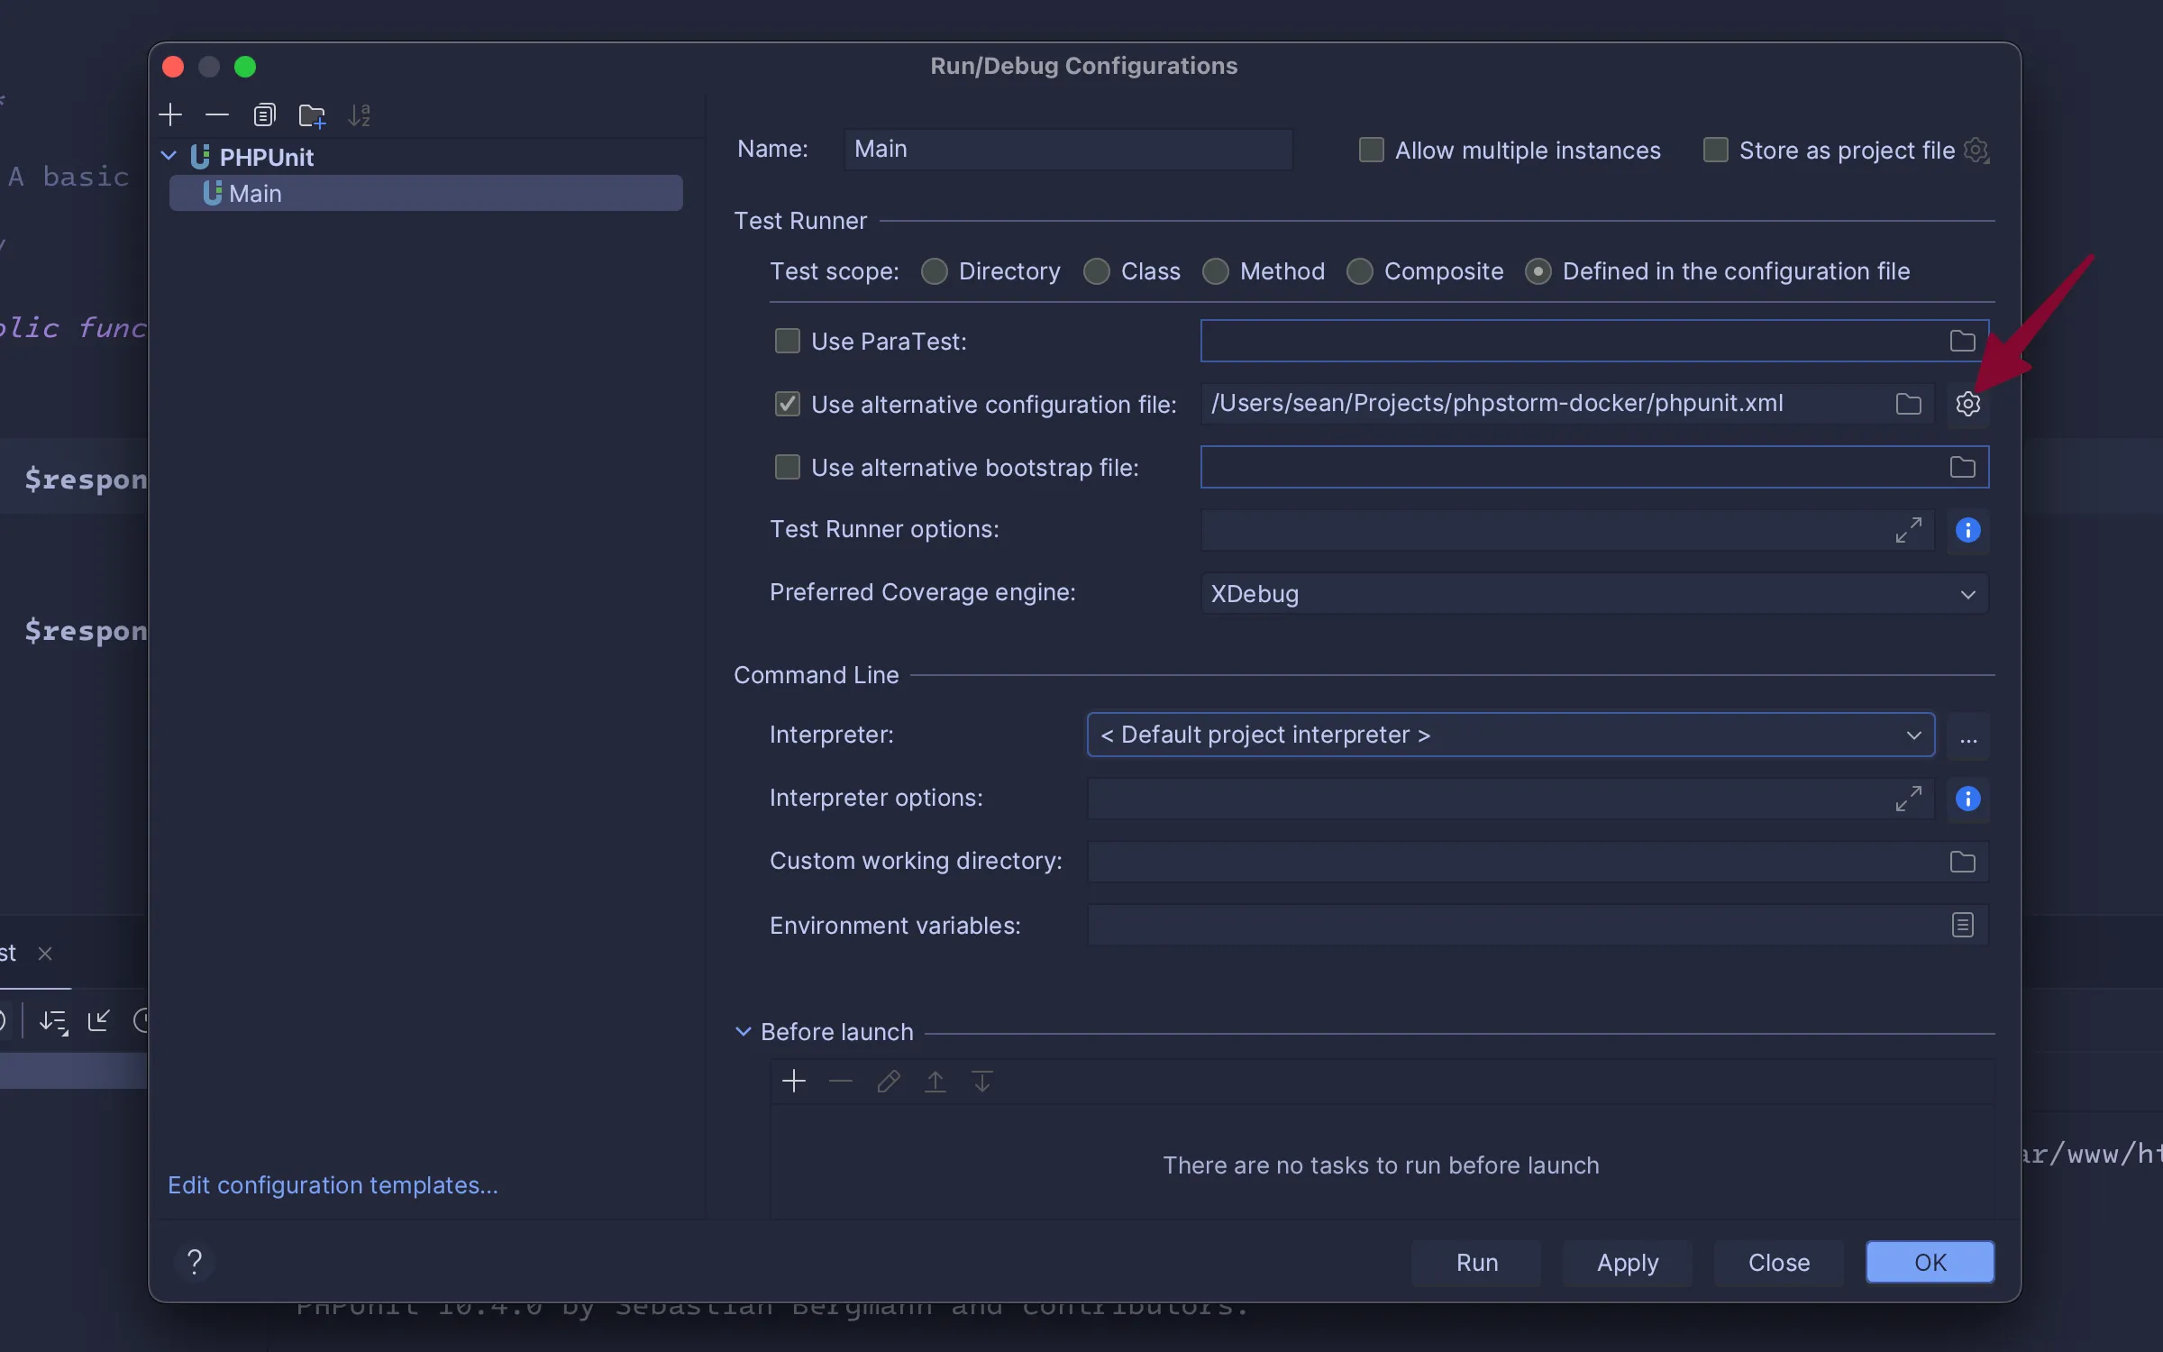This screenshot has height=1352, width=2163.
Task: Click the Run button
Action: (1476, 1262)
